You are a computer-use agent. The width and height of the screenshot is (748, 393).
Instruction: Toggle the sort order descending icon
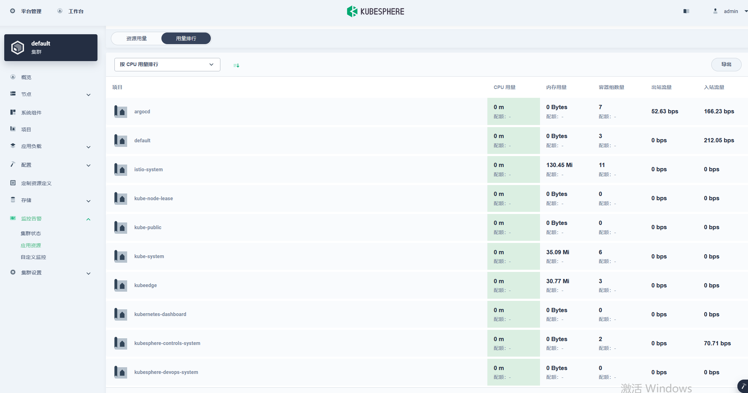[x=236, y=65]
